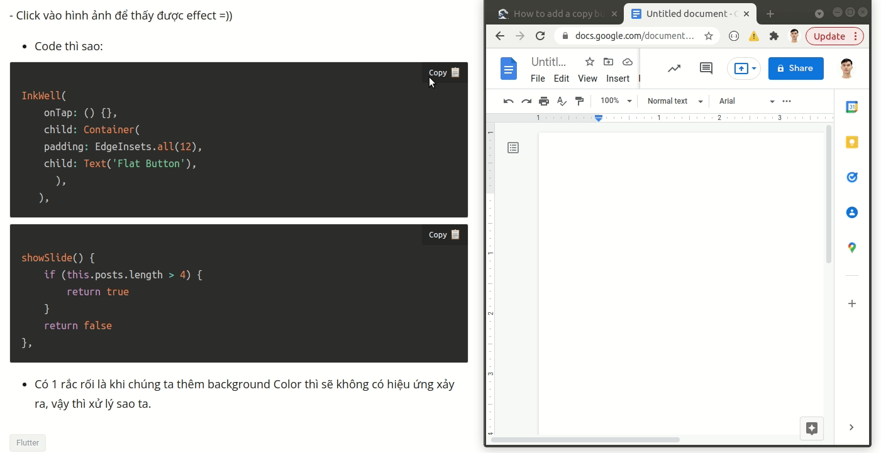This screenshot has width=881, height=453.
Task: Bookmark this page with star in address bar
Action: click(x=709, y=36)
